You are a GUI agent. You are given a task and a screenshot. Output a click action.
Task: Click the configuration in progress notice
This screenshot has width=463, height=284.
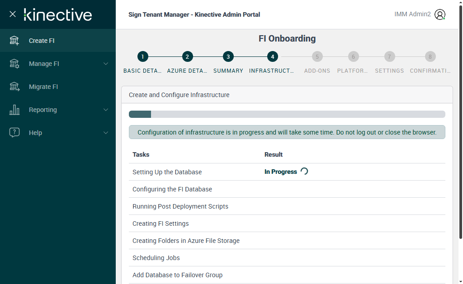(x=287, y=132)
